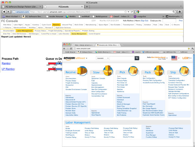This screenshot has height=147, width=195.
Task: Open the WebEx bookmark in Firefox toolbar
Action: click(x=71, y=17)
